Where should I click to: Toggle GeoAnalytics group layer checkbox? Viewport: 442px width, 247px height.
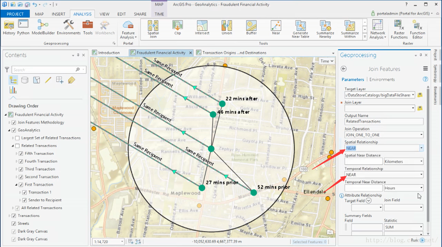coord(14,130)
